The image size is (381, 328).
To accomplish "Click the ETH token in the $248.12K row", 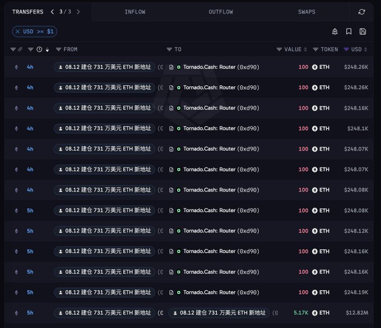I will point(321,231).
